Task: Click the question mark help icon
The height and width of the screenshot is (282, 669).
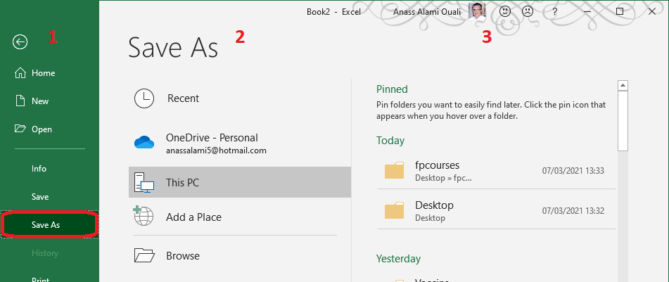Action: point(554,12)
